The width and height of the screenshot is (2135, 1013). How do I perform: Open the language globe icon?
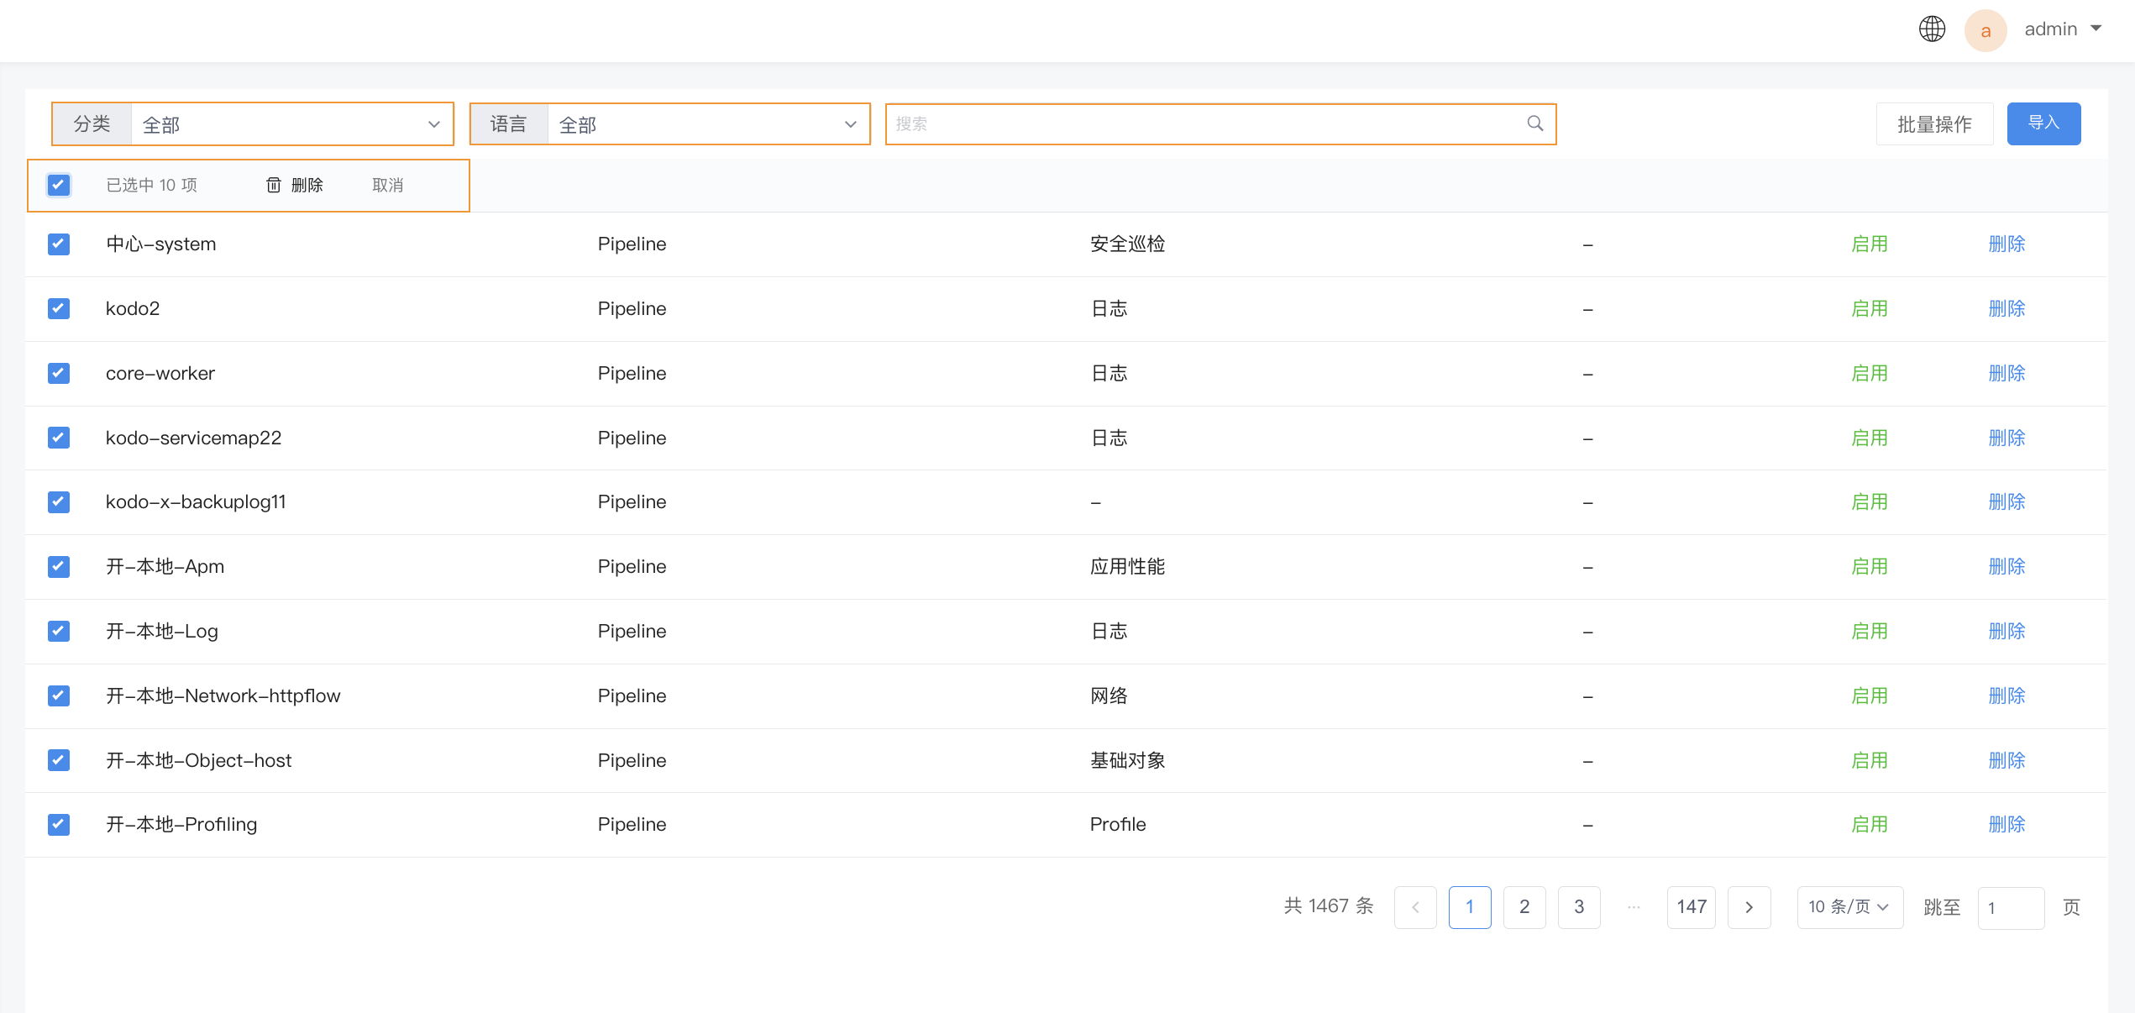(1932, 29)
